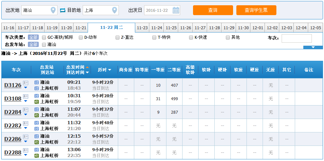
Task: Click the pass-through icon beside 潮汕 in D3108 row
Action: point(36,96)
